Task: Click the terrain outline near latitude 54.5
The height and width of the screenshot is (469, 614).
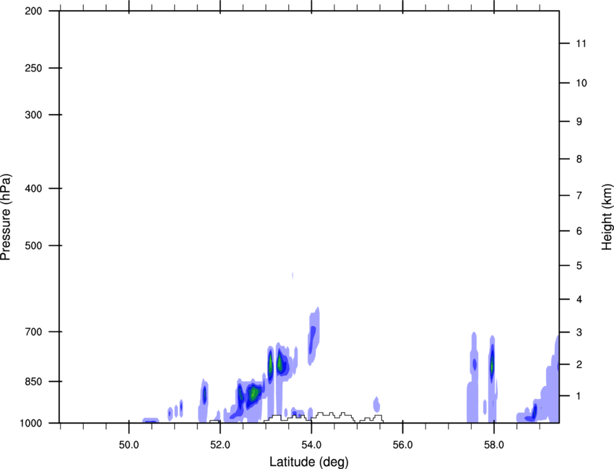Action: (x=333, y=417)
